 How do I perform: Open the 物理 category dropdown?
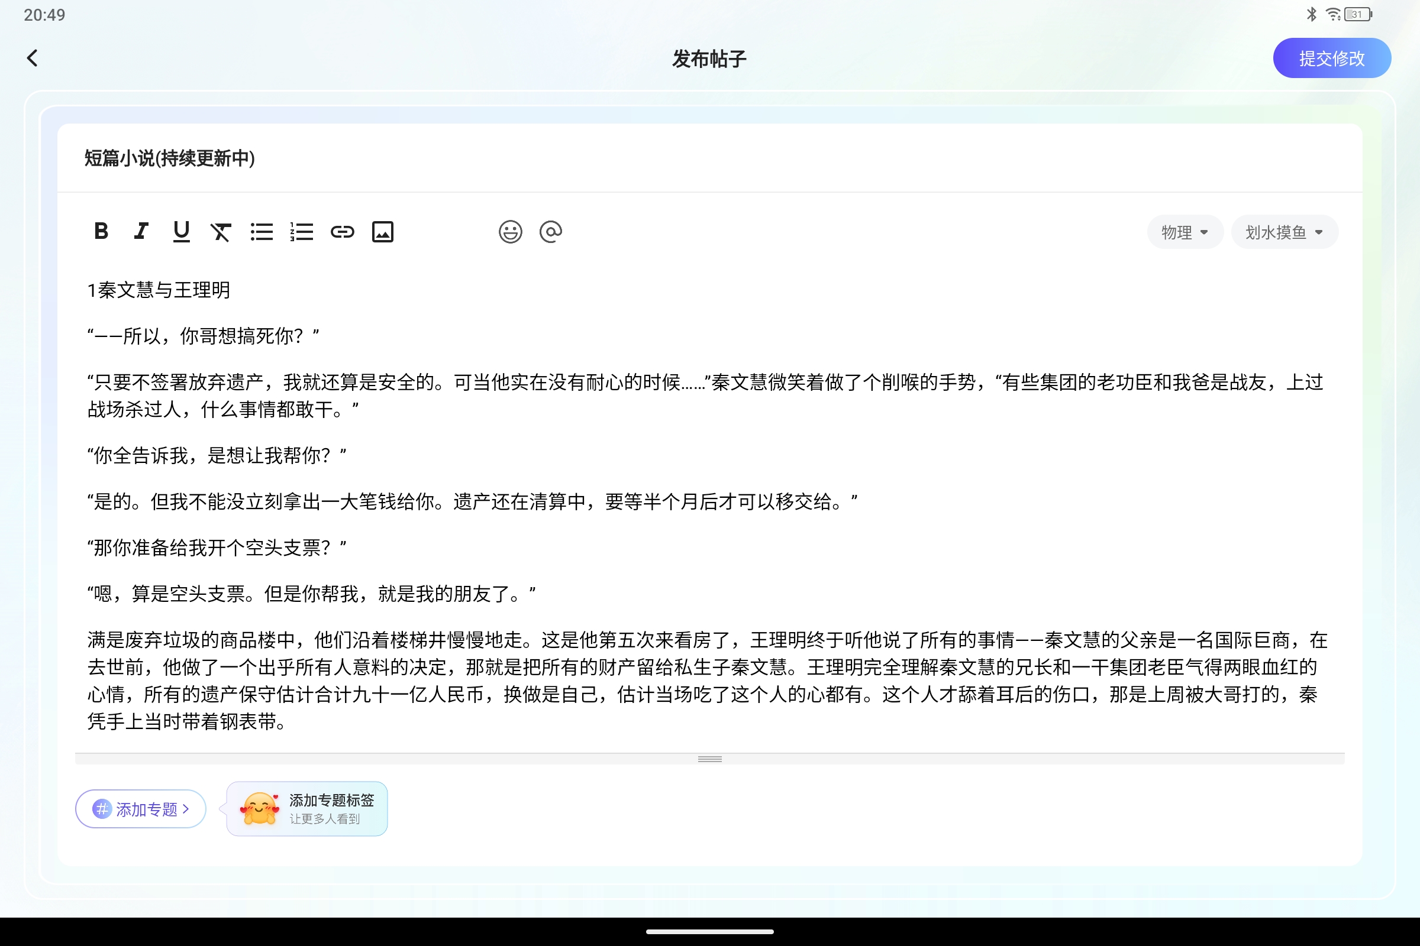click(x=1185, y=232)
